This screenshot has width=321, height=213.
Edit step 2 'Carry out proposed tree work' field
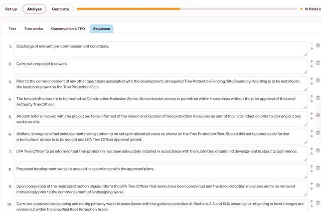click(x=160, y=66)
